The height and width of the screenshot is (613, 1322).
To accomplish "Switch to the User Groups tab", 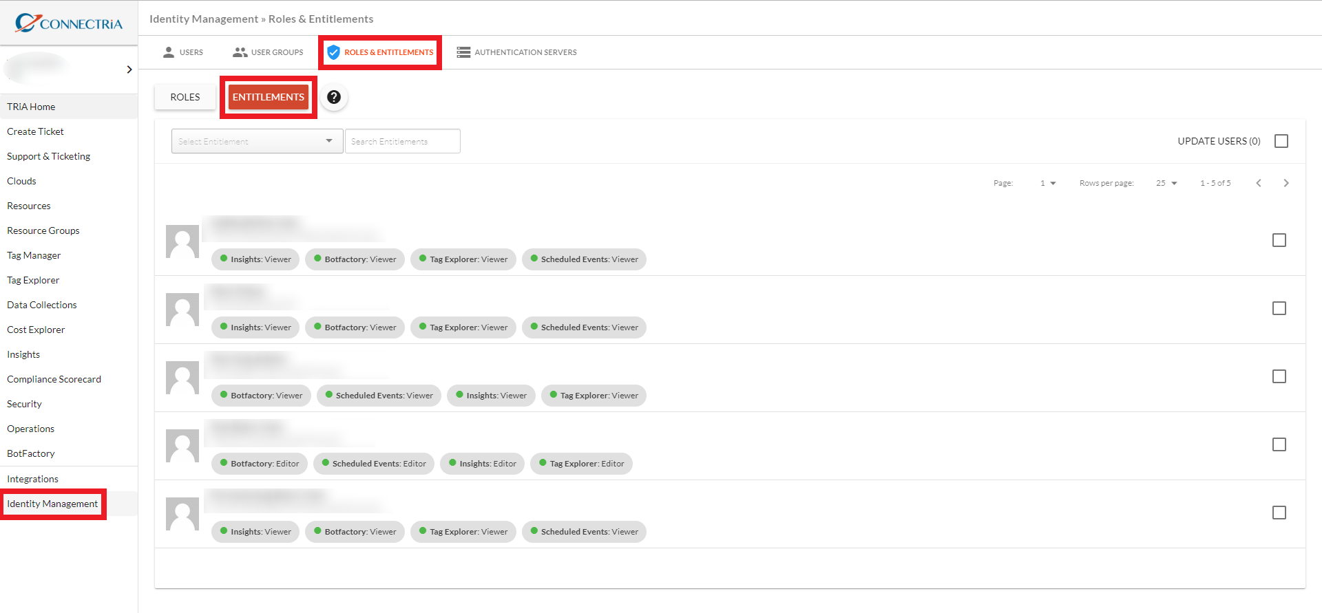I will click(269, 52).
